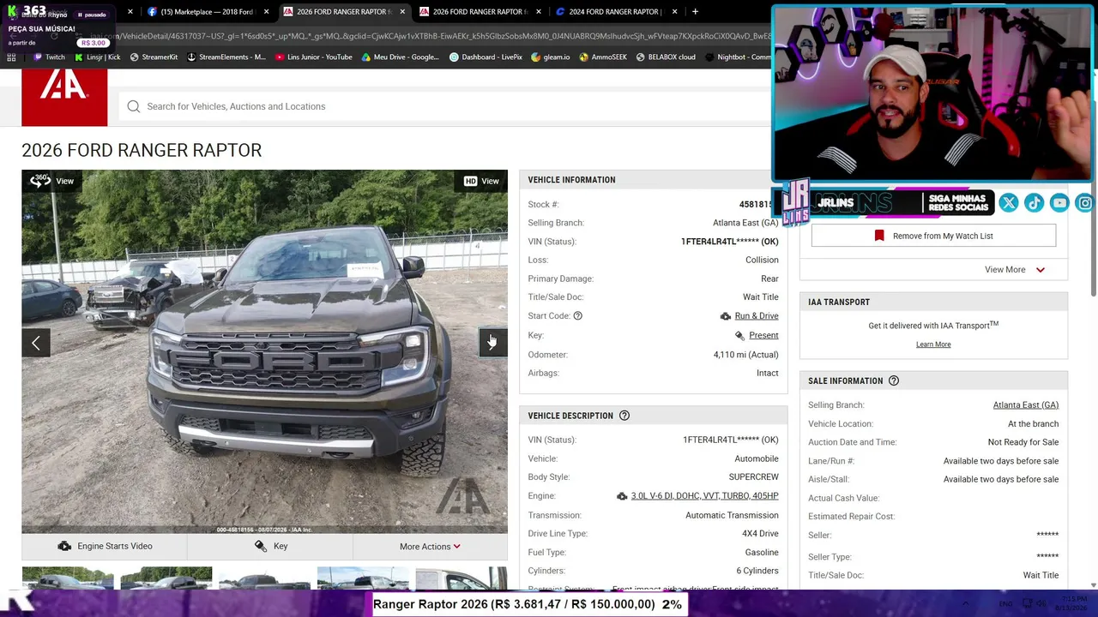Open the 360 View of the vehicle
This screenshot has height=617, width=1098.
pyautogui.click(x=52, y=181)
